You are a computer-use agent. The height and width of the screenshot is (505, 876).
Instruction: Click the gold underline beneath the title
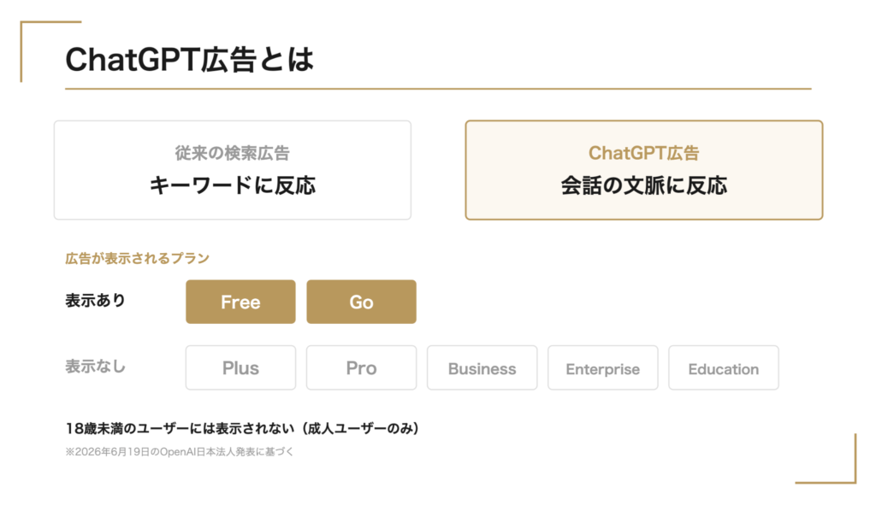pos(438,89)
